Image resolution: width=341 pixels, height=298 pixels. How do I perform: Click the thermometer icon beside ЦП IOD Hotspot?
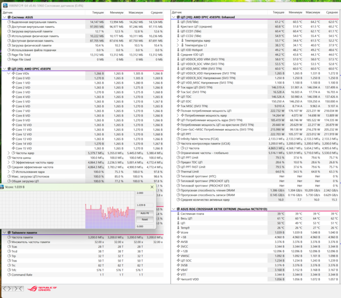(178, 50)
